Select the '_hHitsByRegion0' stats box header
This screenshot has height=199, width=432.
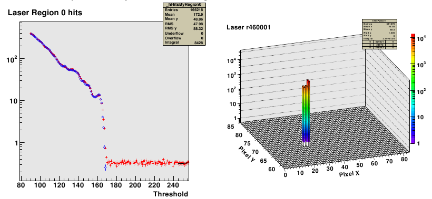click(x=184, y=5)
